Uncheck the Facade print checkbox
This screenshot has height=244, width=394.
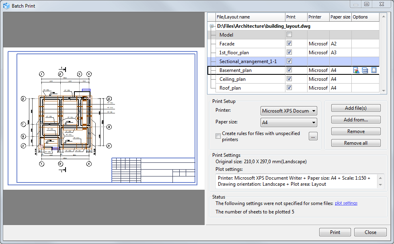coord(289,43)
